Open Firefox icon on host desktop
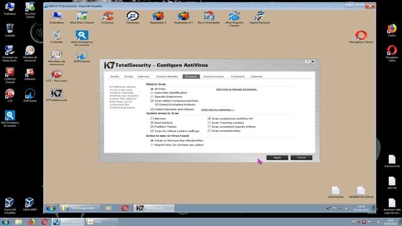 coord(392,30)
